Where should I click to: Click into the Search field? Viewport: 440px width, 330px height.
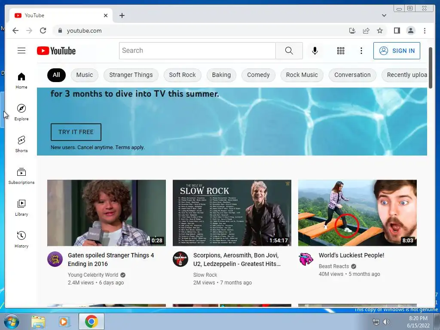point(197,51)
